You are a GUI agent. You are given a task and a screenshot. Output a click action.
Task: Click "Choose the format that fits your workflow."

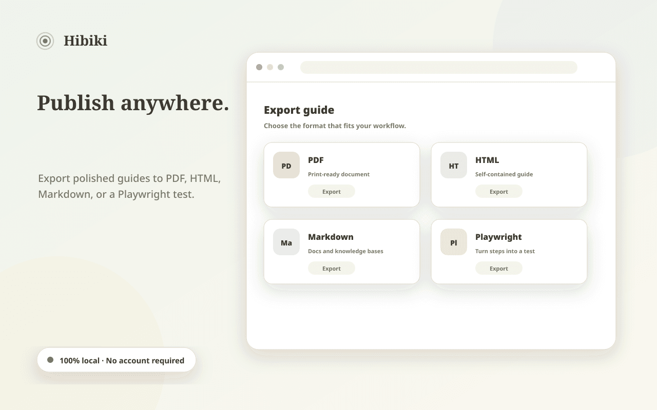335,126
